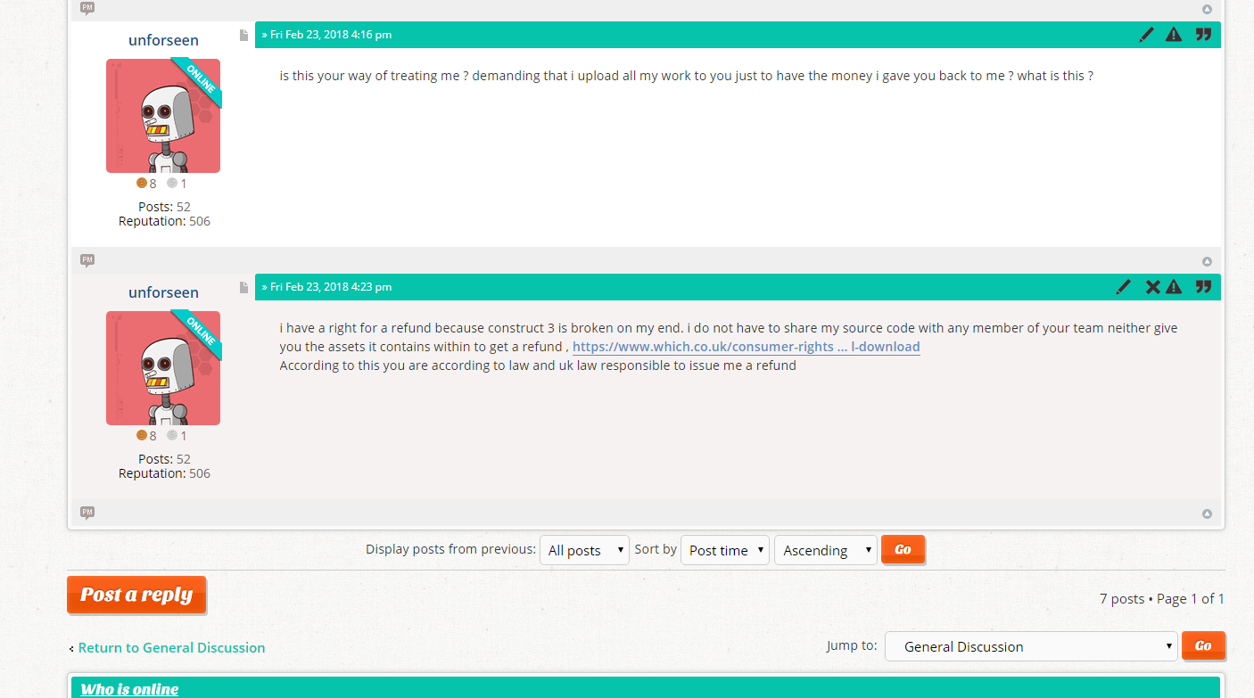
Task: Jump to top using arrow below 4:23 pm post
Action: (x=1207, y=514)
